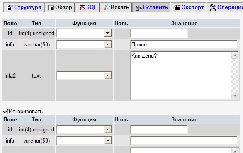The image size is (243, 153).
Task: Click the SQL query icon
Action: pos(82,7)
